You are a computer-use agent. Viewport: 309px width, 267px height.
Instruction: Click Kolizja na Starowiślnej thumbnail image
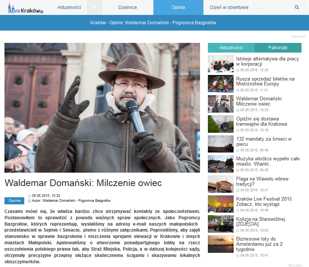(x=221, y=224)
